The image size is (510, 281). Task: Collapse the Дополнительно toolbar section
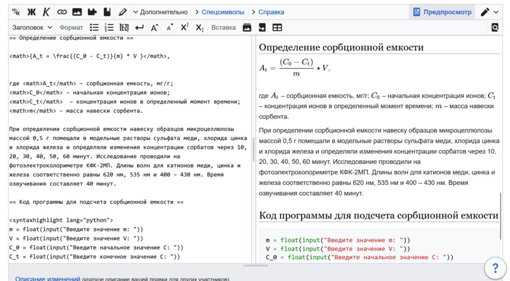[x=159, y=11]
